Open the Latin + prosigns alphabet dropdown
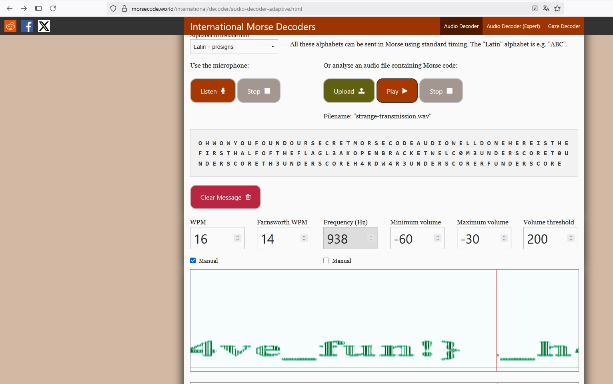Image resolution: width=613 pixels, height=384 pixels. [x=234, y=47]
